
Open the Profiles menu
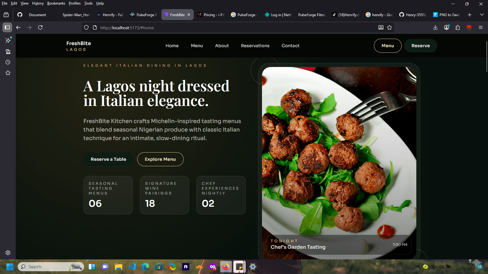pyautogui.click(x=75, y=3)
